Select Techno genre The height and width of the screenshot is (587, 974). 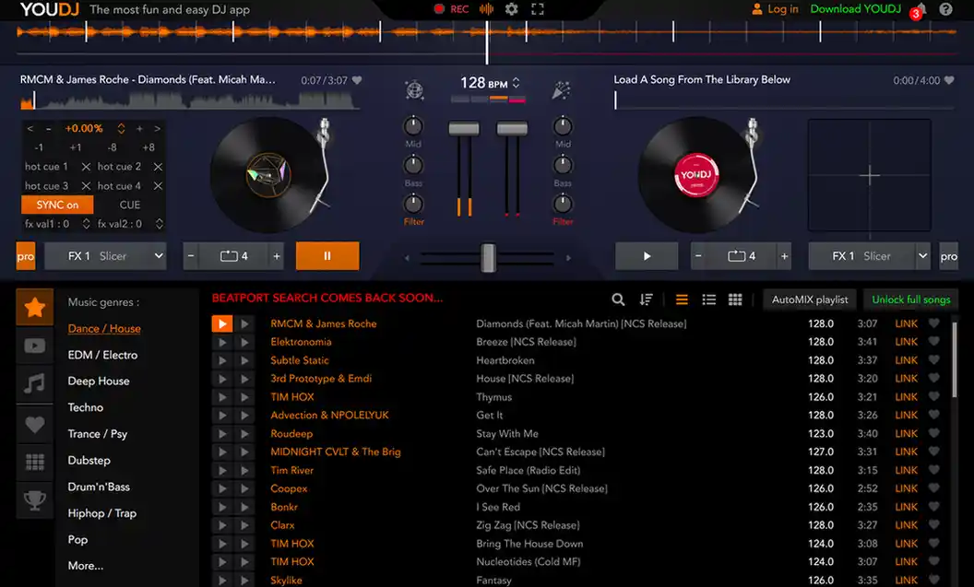pos(85,407)
